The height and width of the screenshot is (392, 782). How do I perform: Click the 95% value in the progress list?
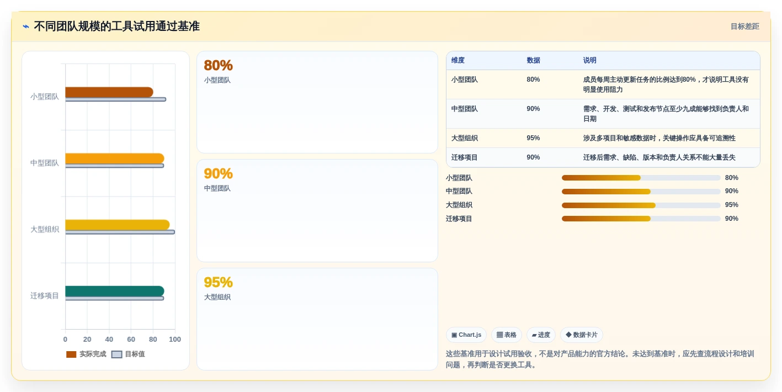coord(732,205)
